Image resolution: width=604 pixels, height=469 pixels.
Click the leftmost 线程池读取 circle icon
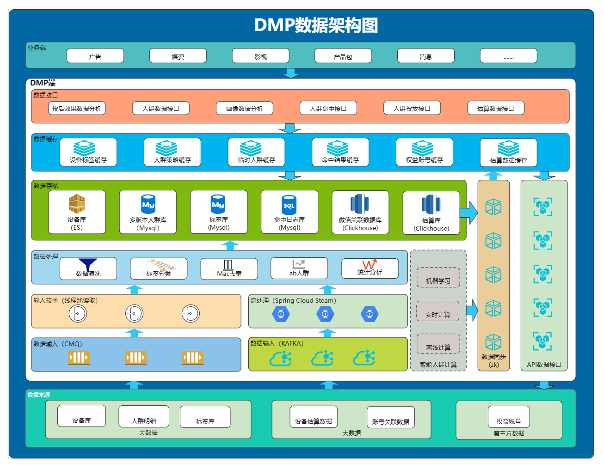[78, 314]
